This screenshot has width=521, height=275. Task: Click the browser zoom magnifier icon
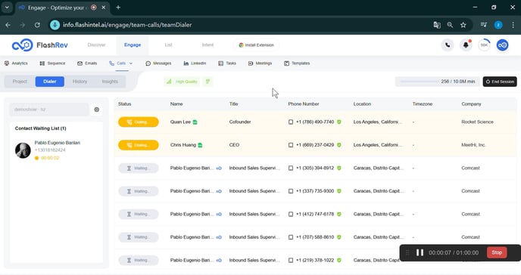pos(450,25)
